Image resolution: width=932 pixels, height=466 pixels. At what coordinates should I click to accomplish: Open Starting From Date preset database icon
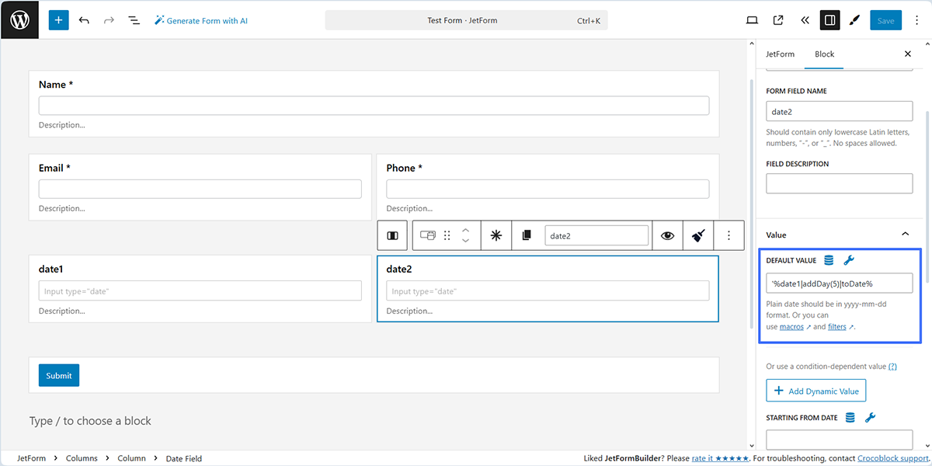(850, 418)
